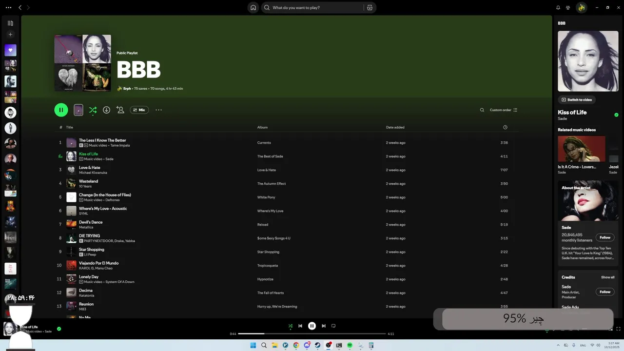
Task: Sort by the Title column header
Action: click(69, 127)
